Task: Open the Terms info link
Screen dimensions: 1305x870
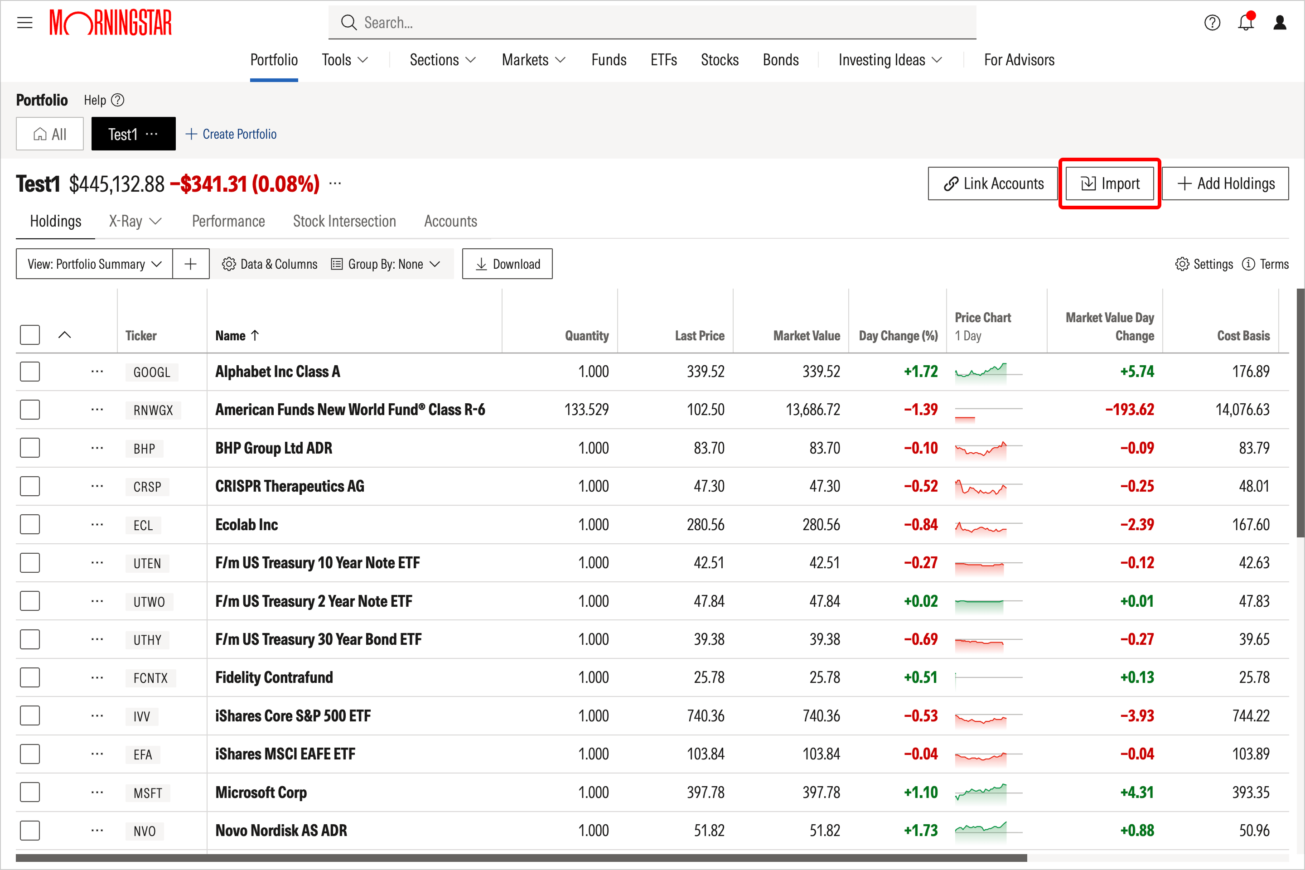Action: (x=1266, y=264)
